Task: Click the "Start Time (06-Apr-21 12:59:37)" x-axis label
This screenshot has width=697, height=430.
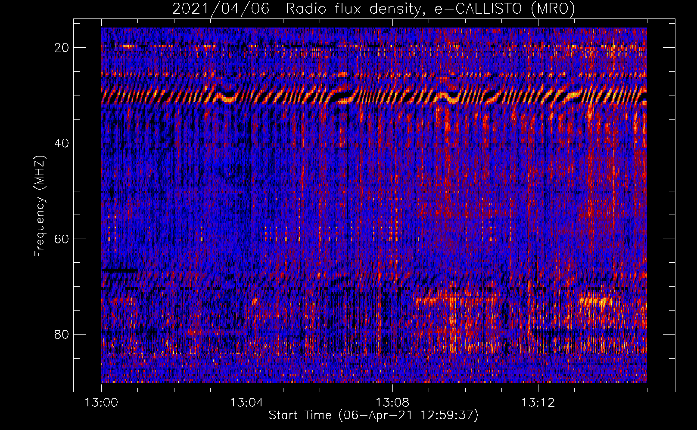Action: 373,415
